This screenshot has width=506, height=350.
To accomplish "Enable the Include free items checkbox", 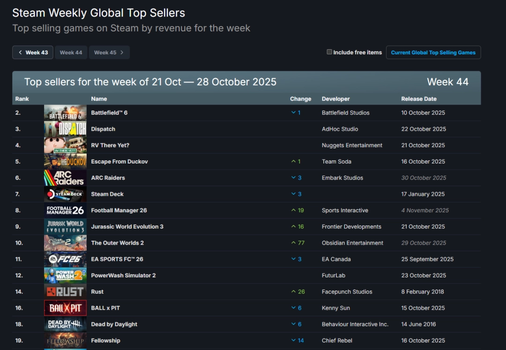I will tap(329, 52).
